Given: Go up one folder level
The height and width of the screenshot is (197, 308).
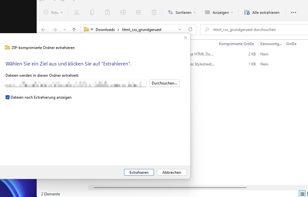Looking at the screenshot, I should click(74, 29).
